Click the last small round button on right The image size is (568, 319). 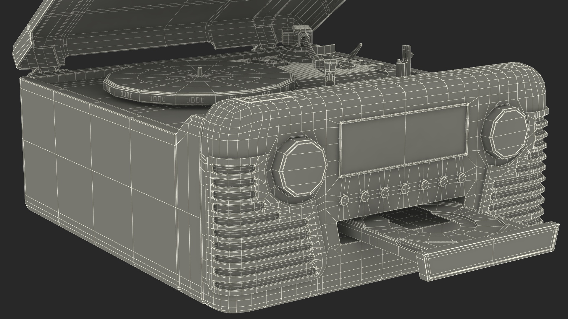[461, 177]
